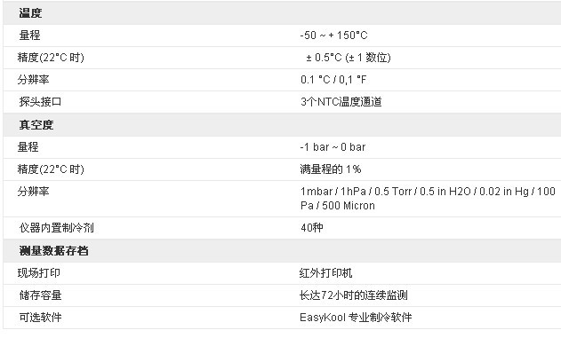Select the Pa / 500 Micron line
The width and height of the screenshot is (561, 338).
point(337,206)
